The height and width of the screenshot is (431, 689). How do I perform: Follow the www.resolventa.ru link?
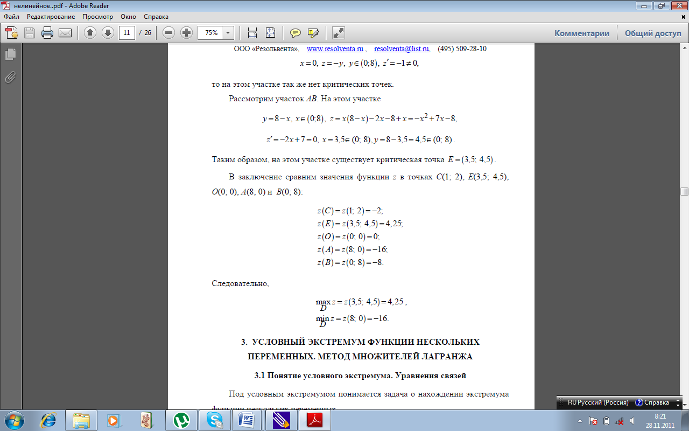click(x=335, y=48)
